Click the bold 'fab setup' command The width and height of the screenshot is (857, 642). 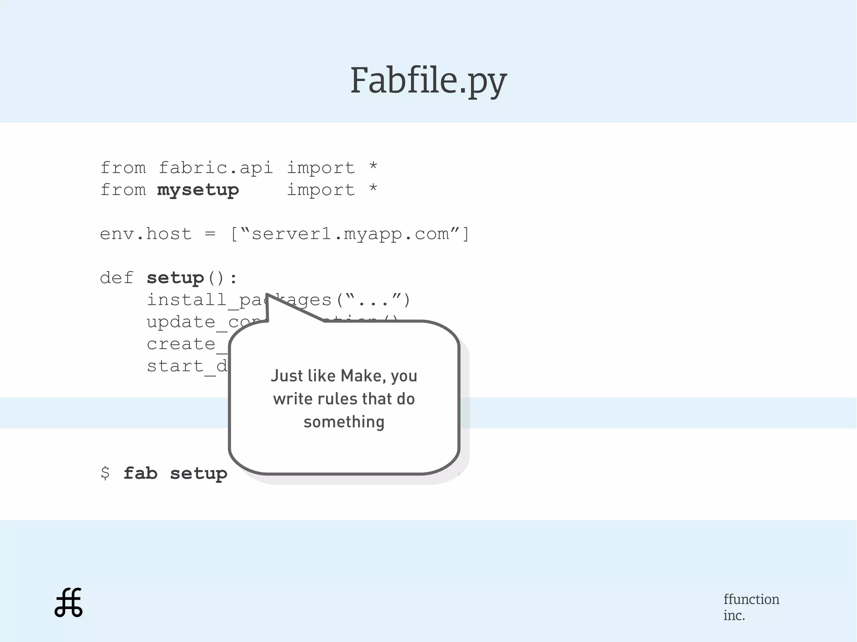(175, 474)
